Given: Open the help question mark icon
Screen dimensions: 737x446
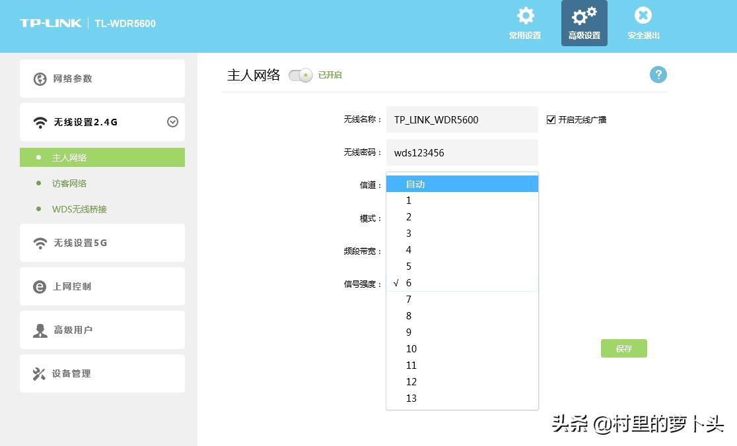Looking at the screenshot, I should [x=658, y=75].
